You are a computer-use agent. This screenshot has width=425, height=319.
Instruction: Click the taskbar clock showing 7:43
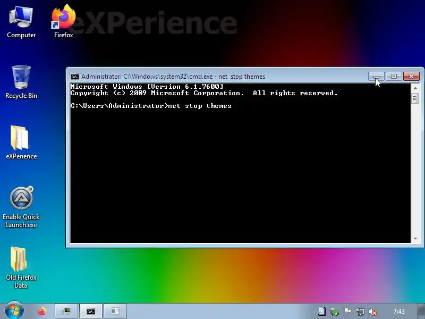(x=399, y=311)
